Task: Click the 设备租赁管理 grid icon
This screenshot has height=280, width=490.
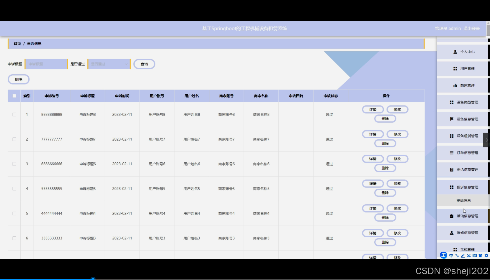Action: pos(452,136)
